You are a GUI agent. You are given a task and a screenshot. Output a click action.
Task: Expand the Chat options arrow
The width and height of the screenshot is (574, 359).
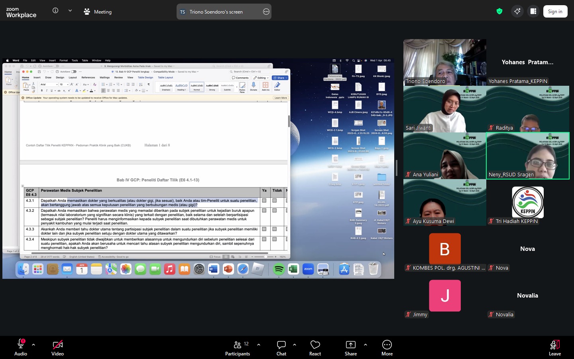295,345
